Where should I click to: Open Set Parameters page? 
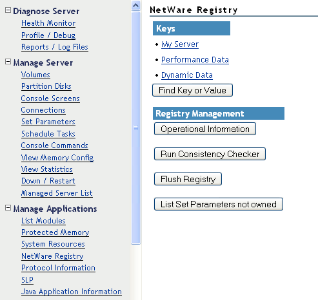coord(48,122)
